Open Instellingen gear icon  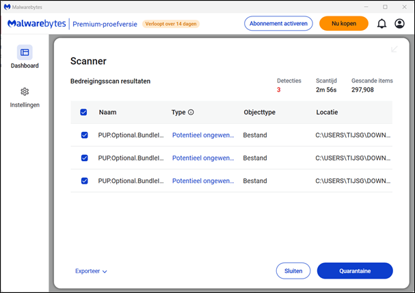25,92
